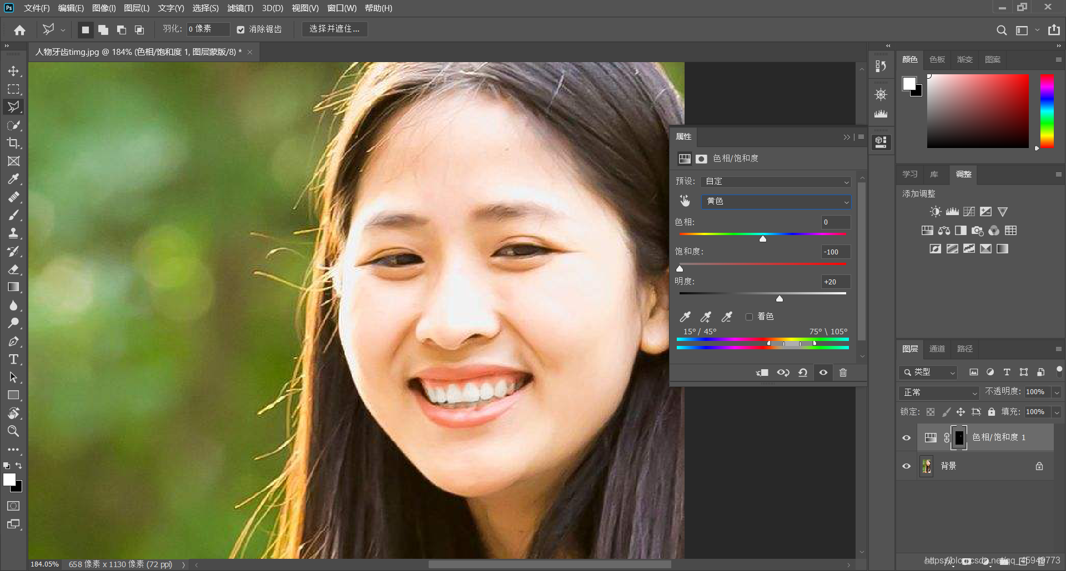Switch to the Swatches tab
This screenshot has height=571, width=1066.
tap(937, 59)
